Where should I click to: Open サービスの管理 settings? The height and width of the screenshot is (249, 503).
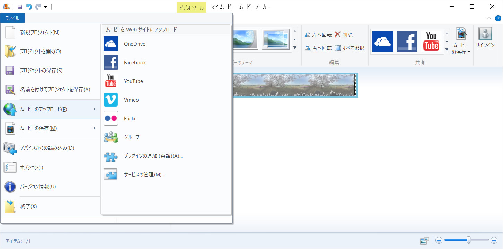click(144, 175)
